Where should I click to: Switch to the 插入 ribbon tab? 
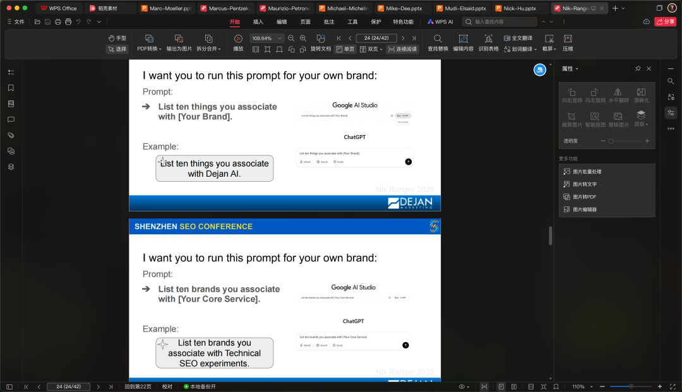coord(258,21)
